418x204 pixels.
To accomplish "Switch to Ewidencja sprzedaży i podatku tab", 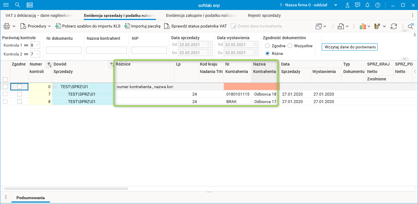I will pos(120,15).
